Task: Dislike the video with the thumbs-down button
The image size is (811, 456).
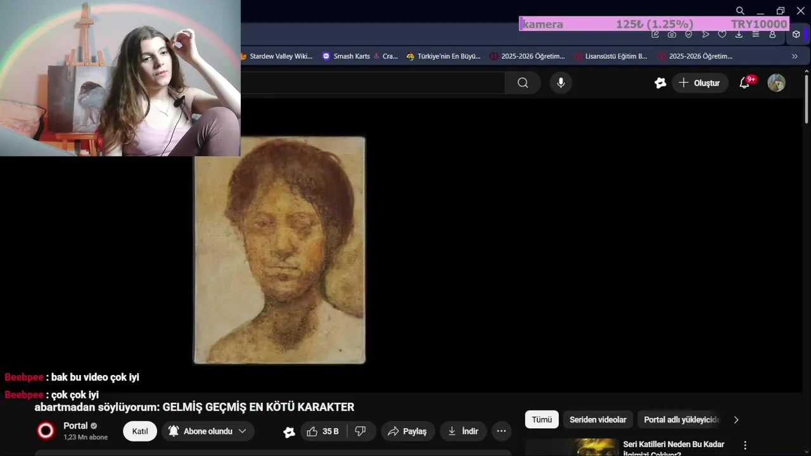Action: [x=361, y=431]
